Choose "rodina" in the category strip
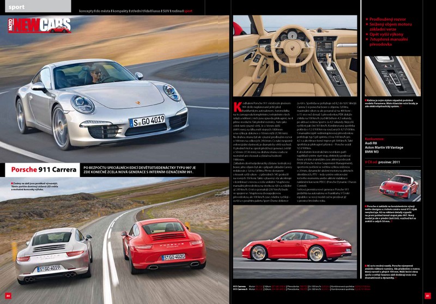This screenshot has height=304, width=436. [177, 11]
